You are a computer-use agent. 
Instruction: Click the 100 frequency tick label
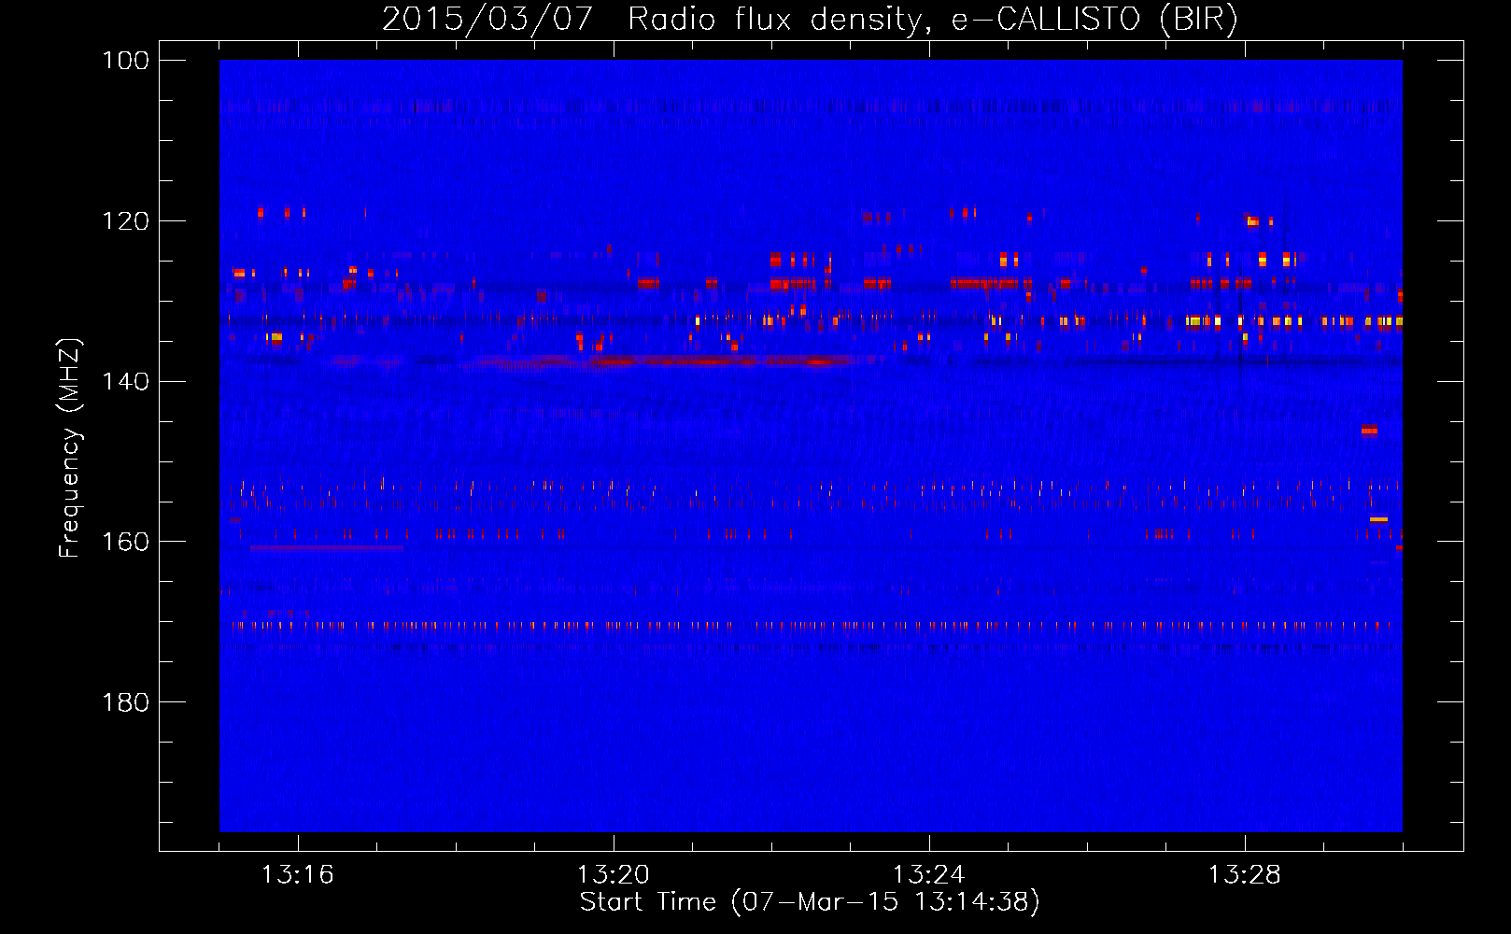tap(126, 61)
